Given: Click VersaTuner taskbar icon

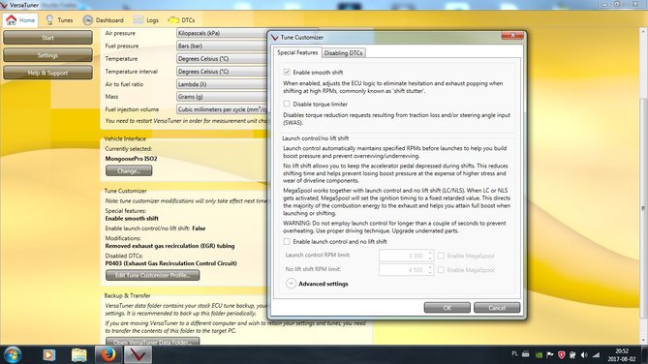Looking at the screenshot, I should [x=139, y=354].
